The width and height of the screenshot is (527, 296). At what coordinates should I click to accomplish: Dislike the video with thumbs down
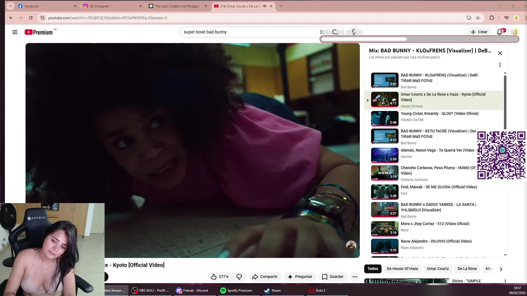coord(239,277)
